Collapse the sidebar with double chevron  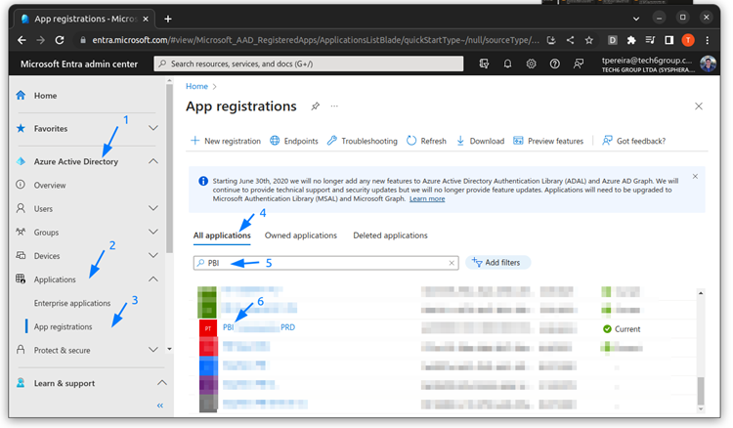pyautogui.click(x=160, y=406)
